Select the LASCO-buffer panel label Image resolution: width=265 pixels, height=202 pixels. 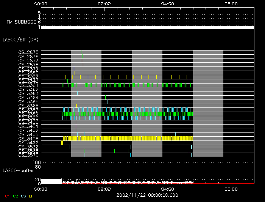pyautogui.click(x=18, y=170)
